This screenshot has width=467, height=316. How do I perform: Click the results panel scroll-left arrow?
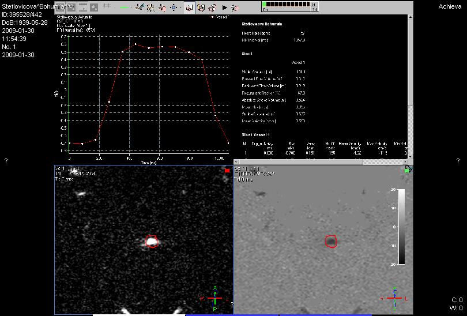(x=236, y=162)
